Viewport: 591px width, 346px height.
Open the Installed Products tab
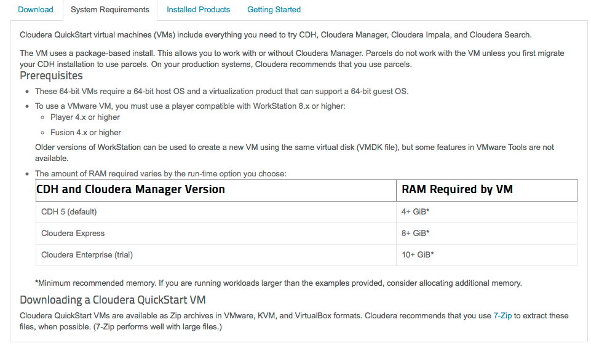click(198, 10)
